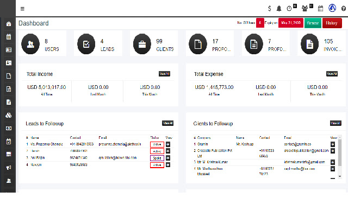View Mr M. Krishna Kumar client details
The image size is (348, 217).
point(332,162)
